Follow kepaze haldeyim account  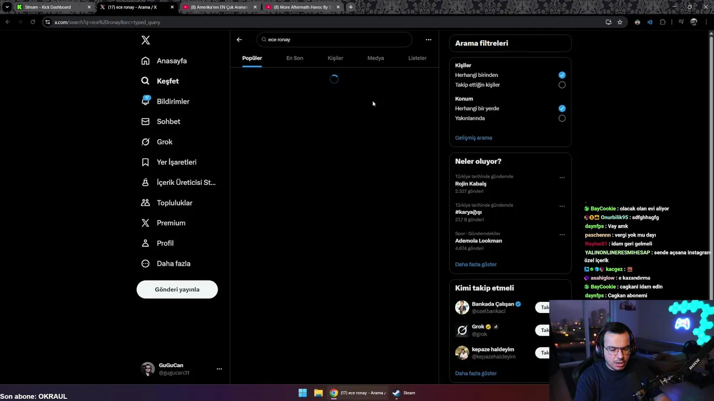pyautogui.click(x=543, y=353)
